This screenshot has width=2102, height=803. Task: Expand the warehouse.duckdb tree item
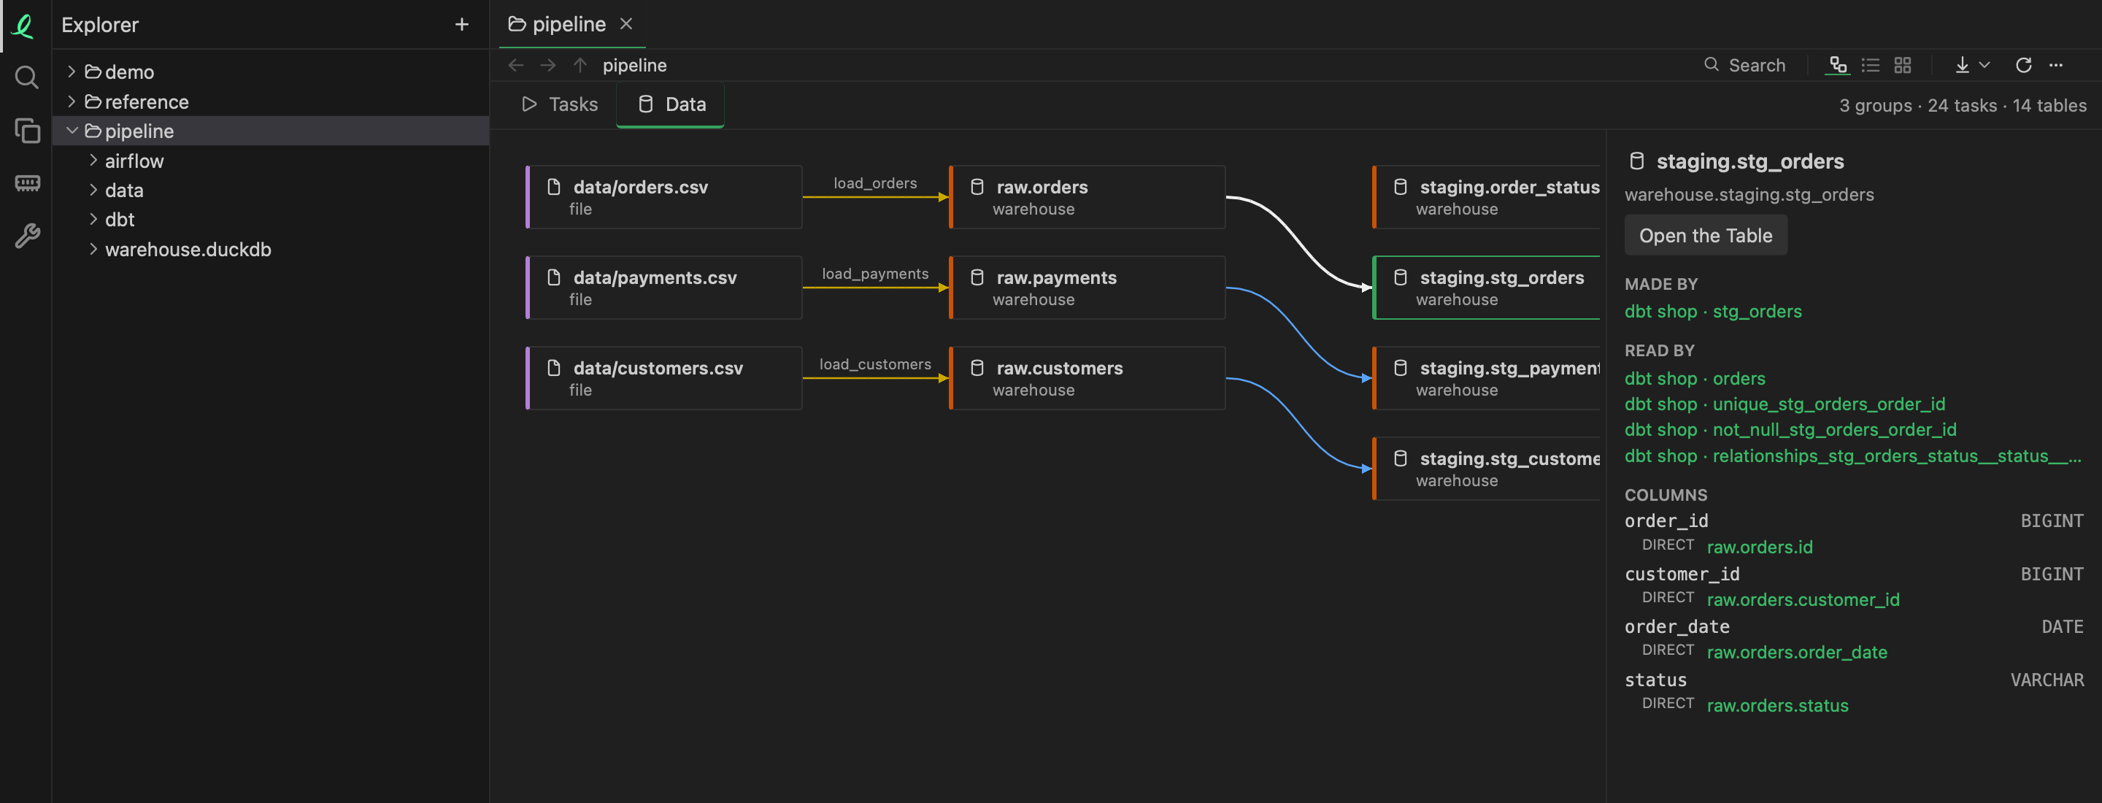[93, 249]
